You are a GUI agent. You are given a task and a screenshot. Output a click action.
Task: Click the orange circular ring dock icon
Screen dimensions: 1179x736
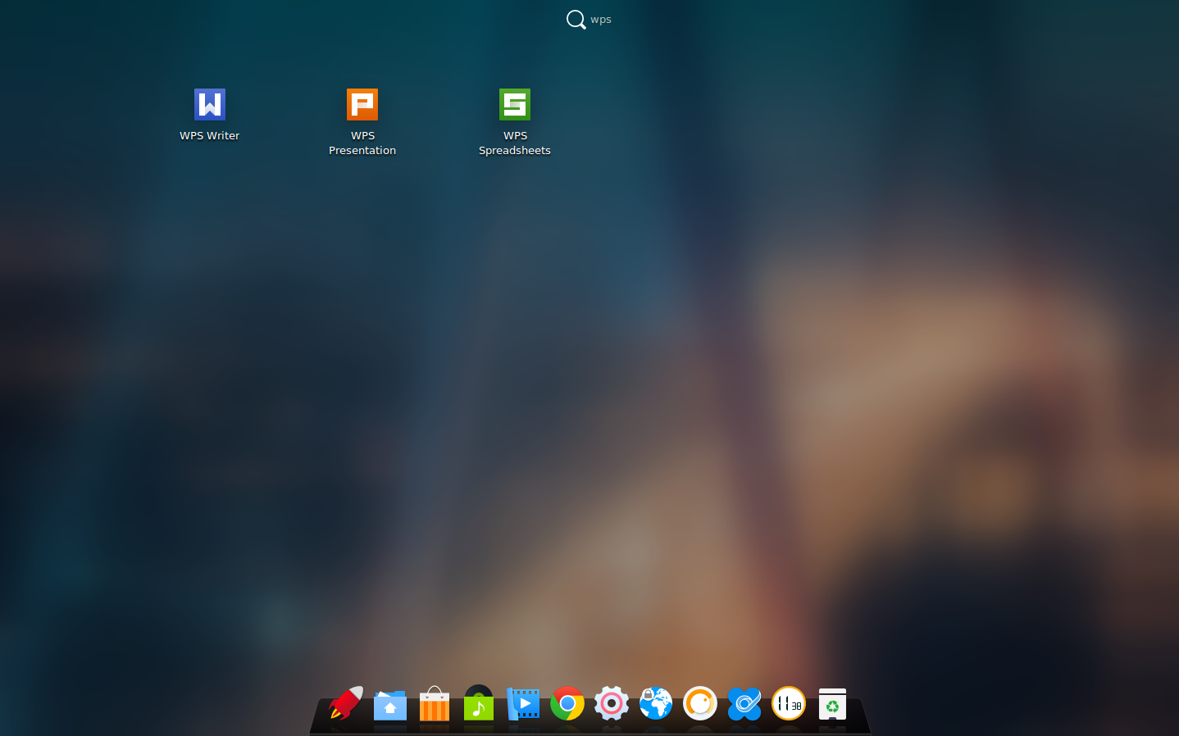click(x=700, y=703)
